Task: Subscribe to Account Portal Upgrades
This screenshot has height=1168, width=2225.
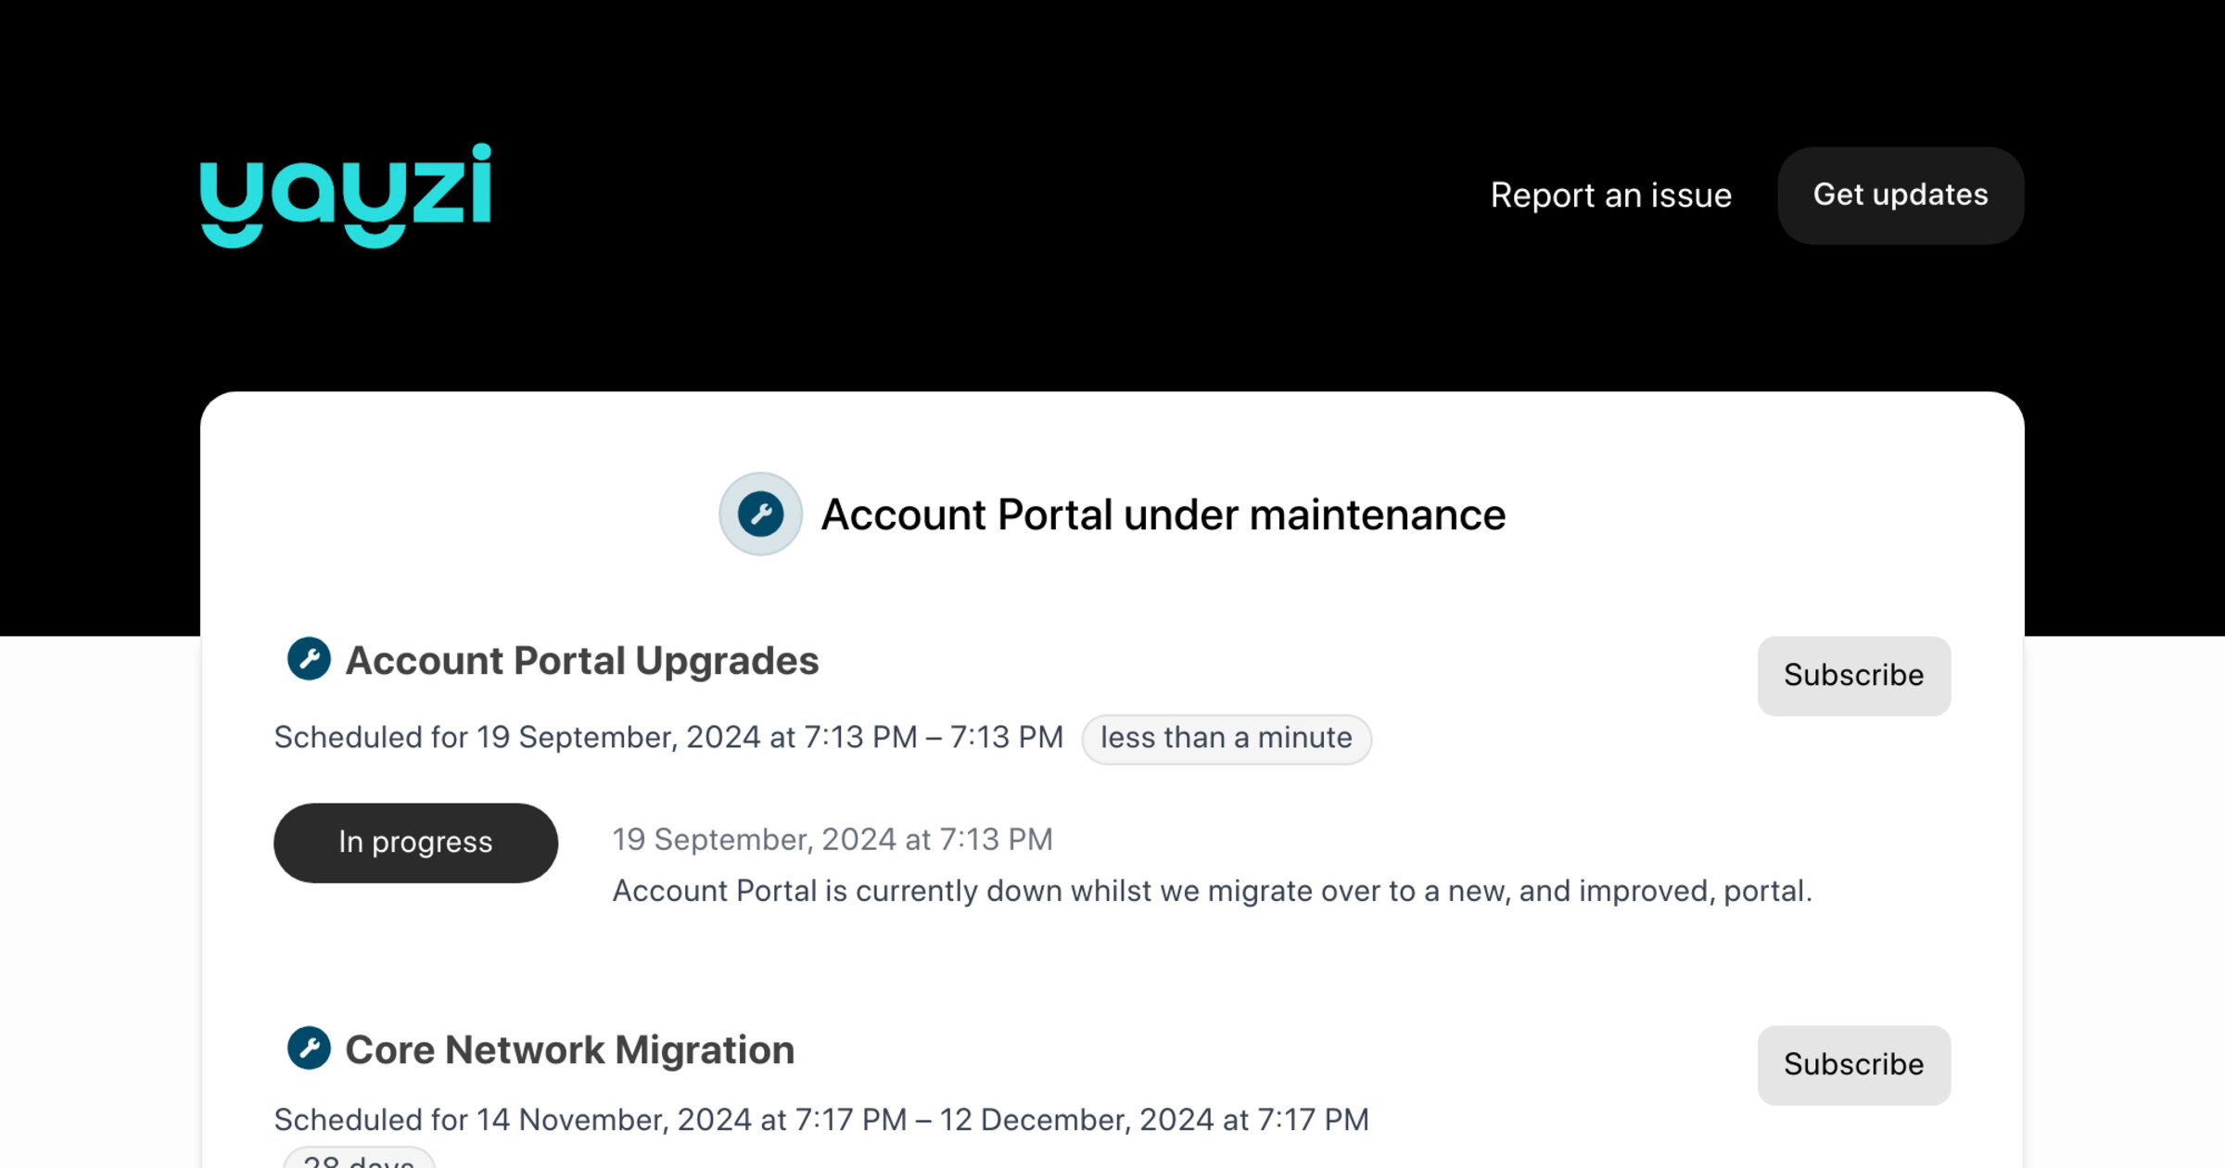Action: pos(1853,676)
